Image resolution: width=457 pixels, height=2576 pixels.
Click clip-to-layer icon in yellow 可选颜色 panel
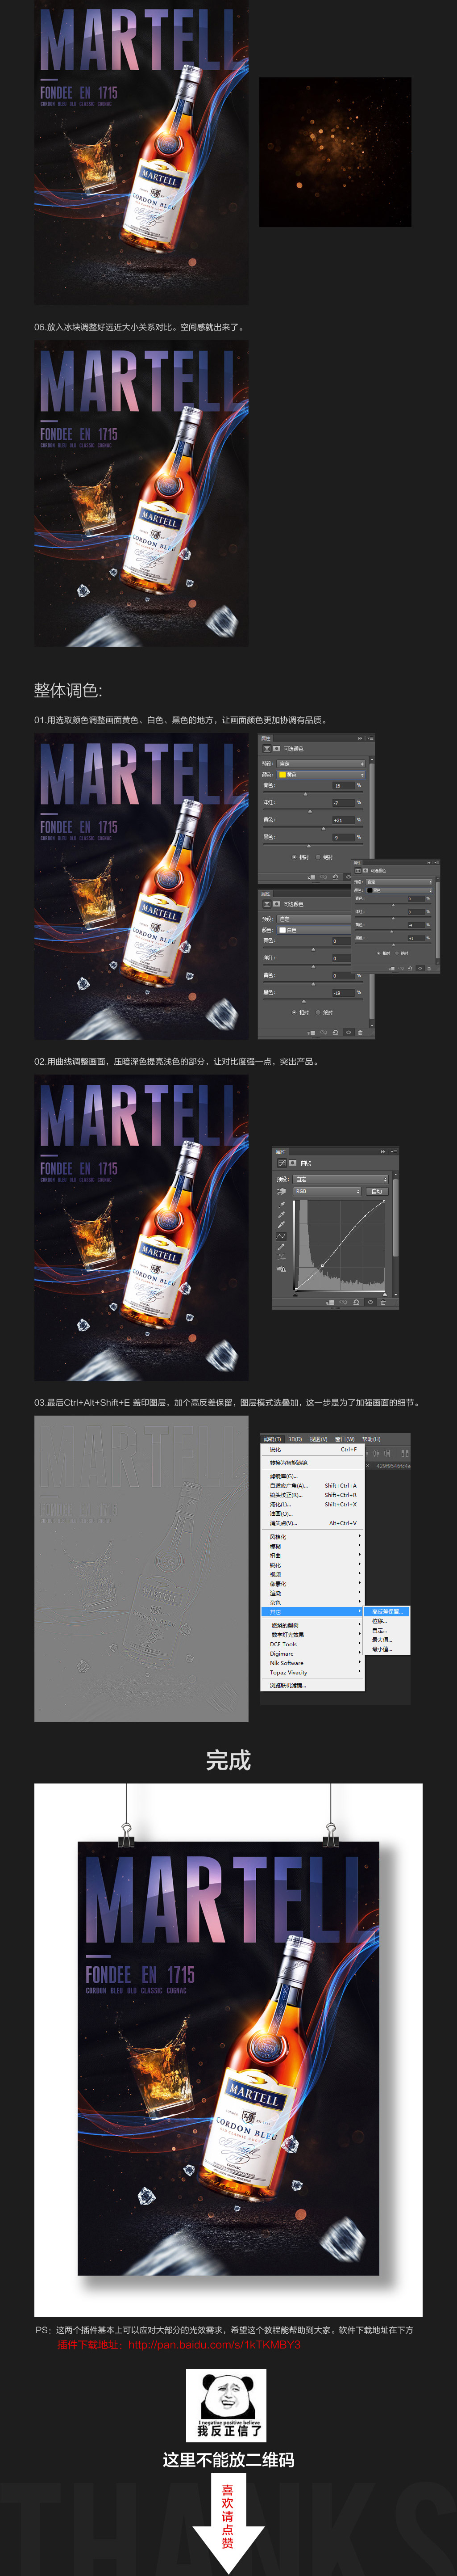(312, 877)
